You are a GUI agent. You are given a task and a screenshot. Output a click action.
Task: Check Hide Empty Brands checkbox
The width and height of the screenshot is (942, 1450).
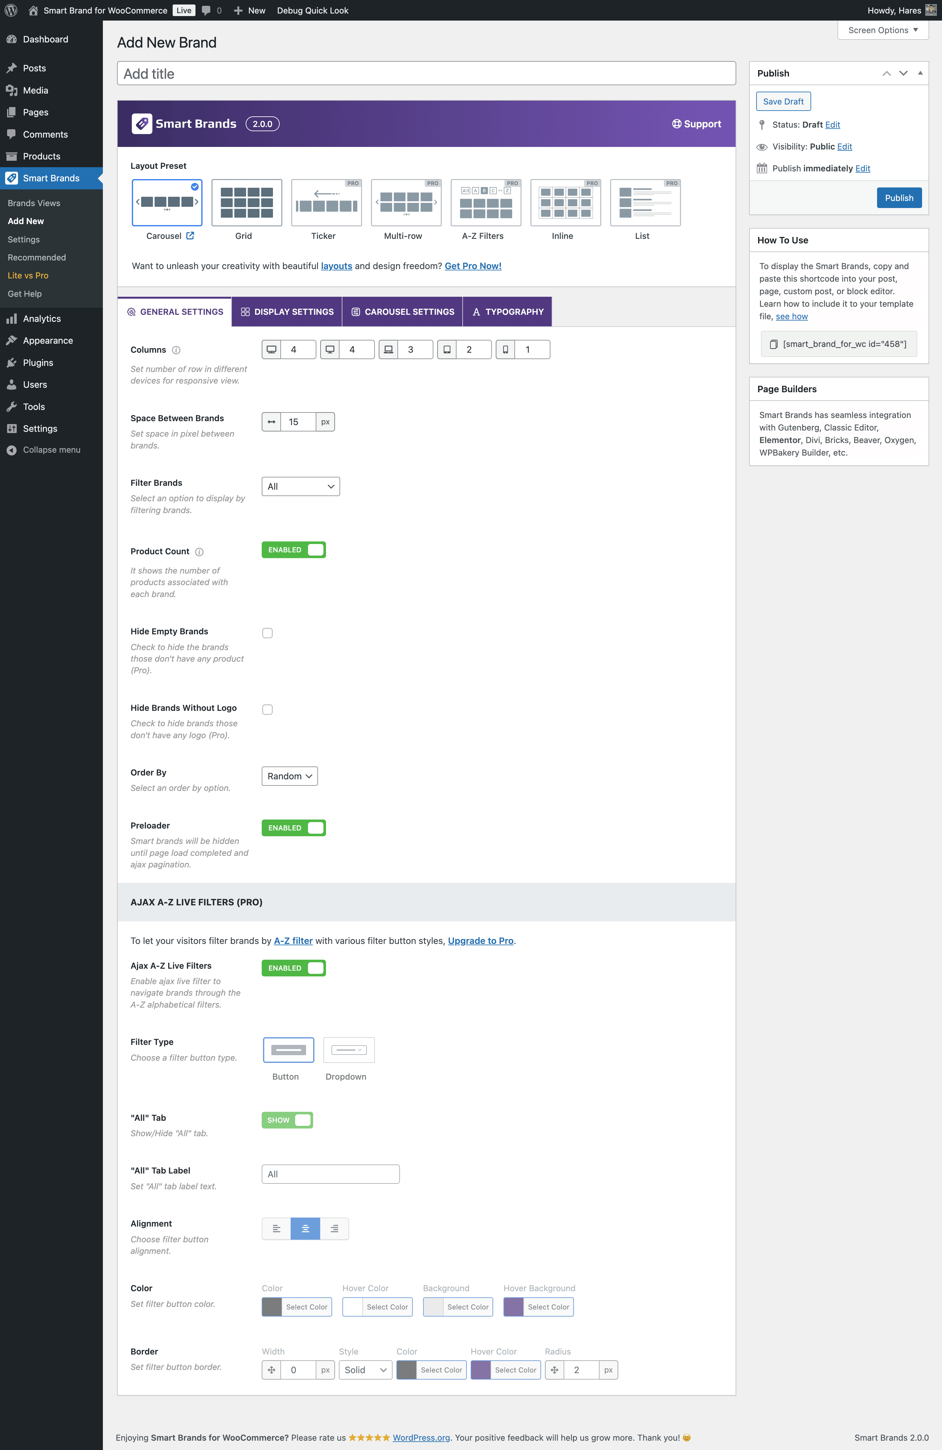267,633
